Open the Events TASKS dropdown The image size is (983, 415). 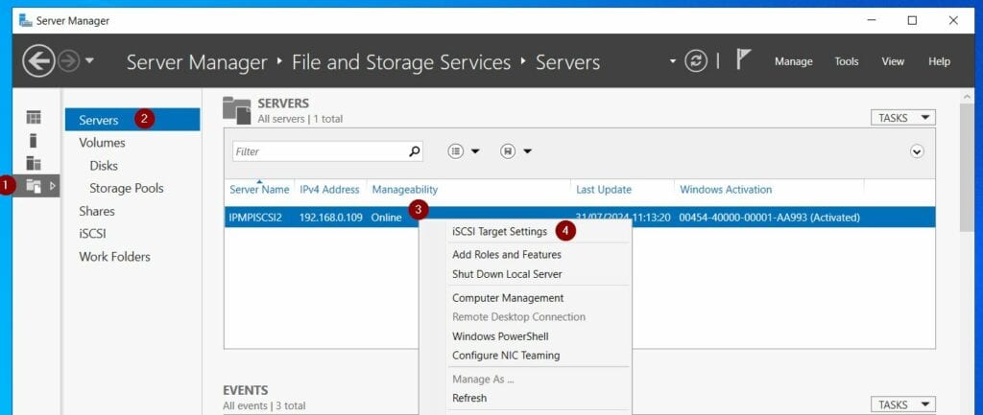click(x=902, y=404)
